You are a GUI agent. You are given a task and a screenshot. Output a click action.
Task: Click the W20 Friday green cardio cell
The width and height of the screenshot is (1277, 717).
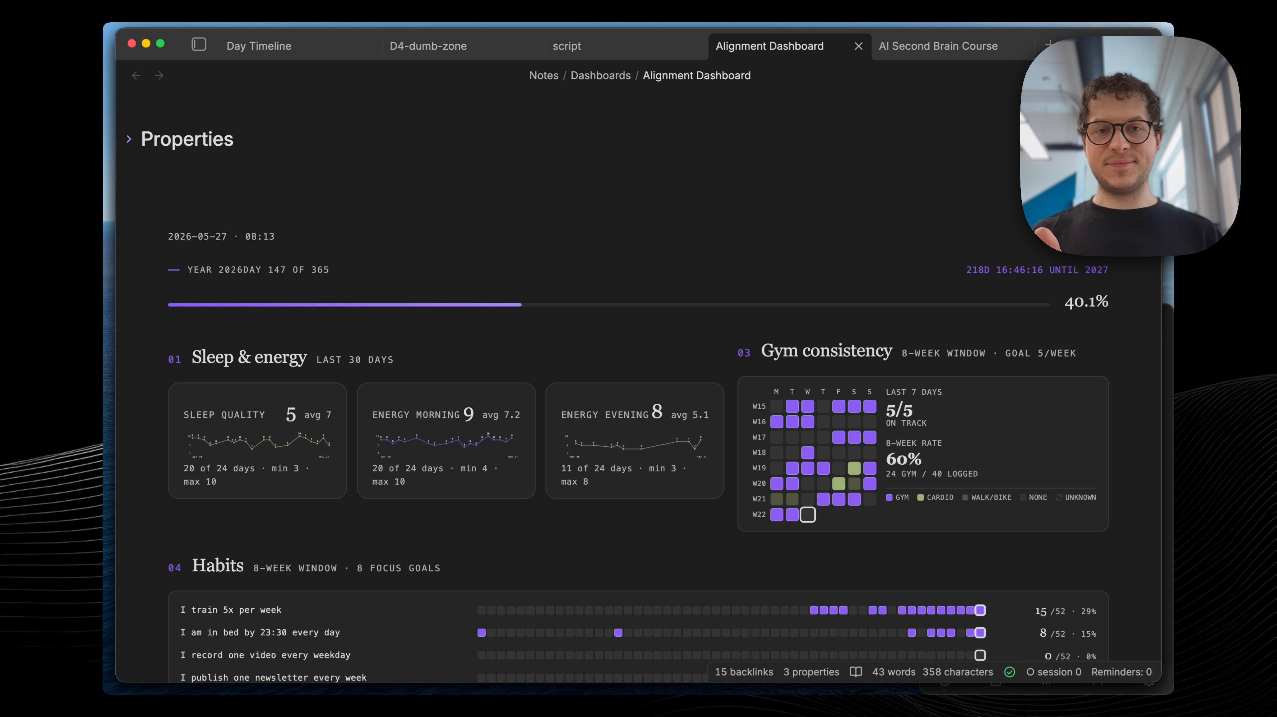(839, 483)
